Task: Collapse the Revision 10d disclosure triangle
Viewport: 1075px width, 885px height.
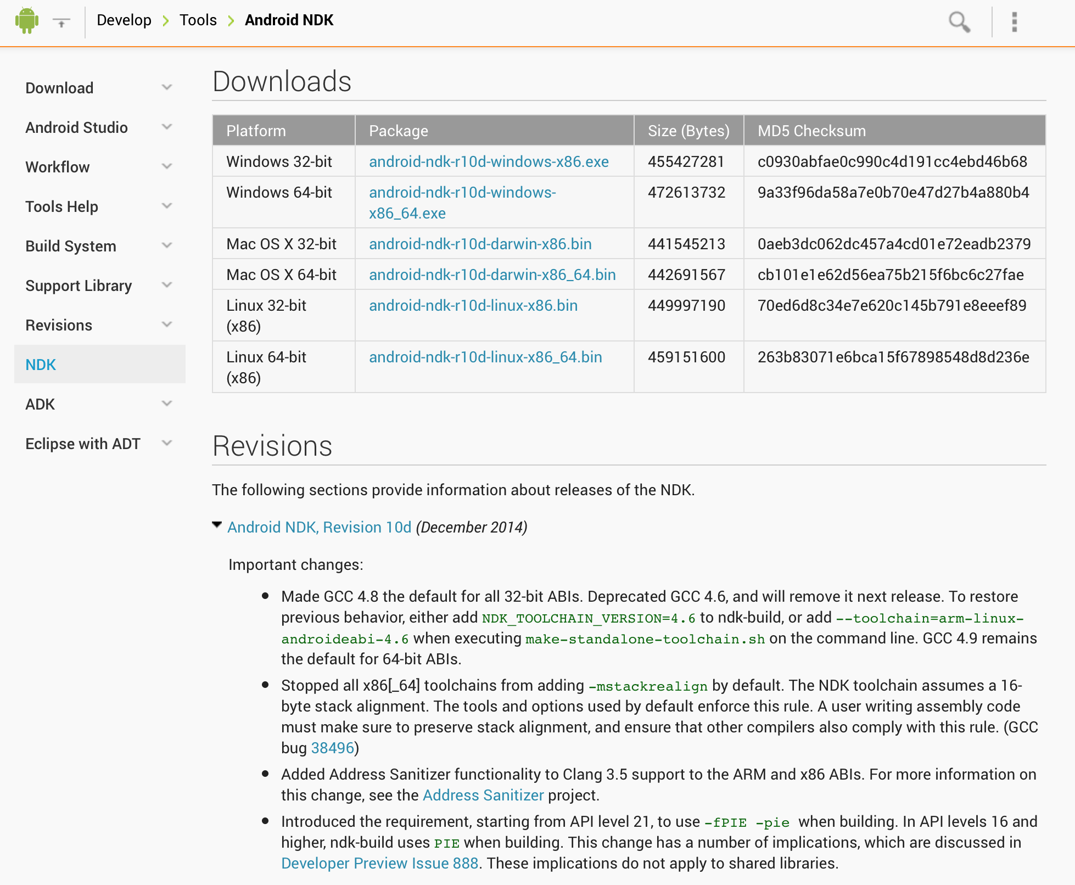Action: tap(217, 525)
